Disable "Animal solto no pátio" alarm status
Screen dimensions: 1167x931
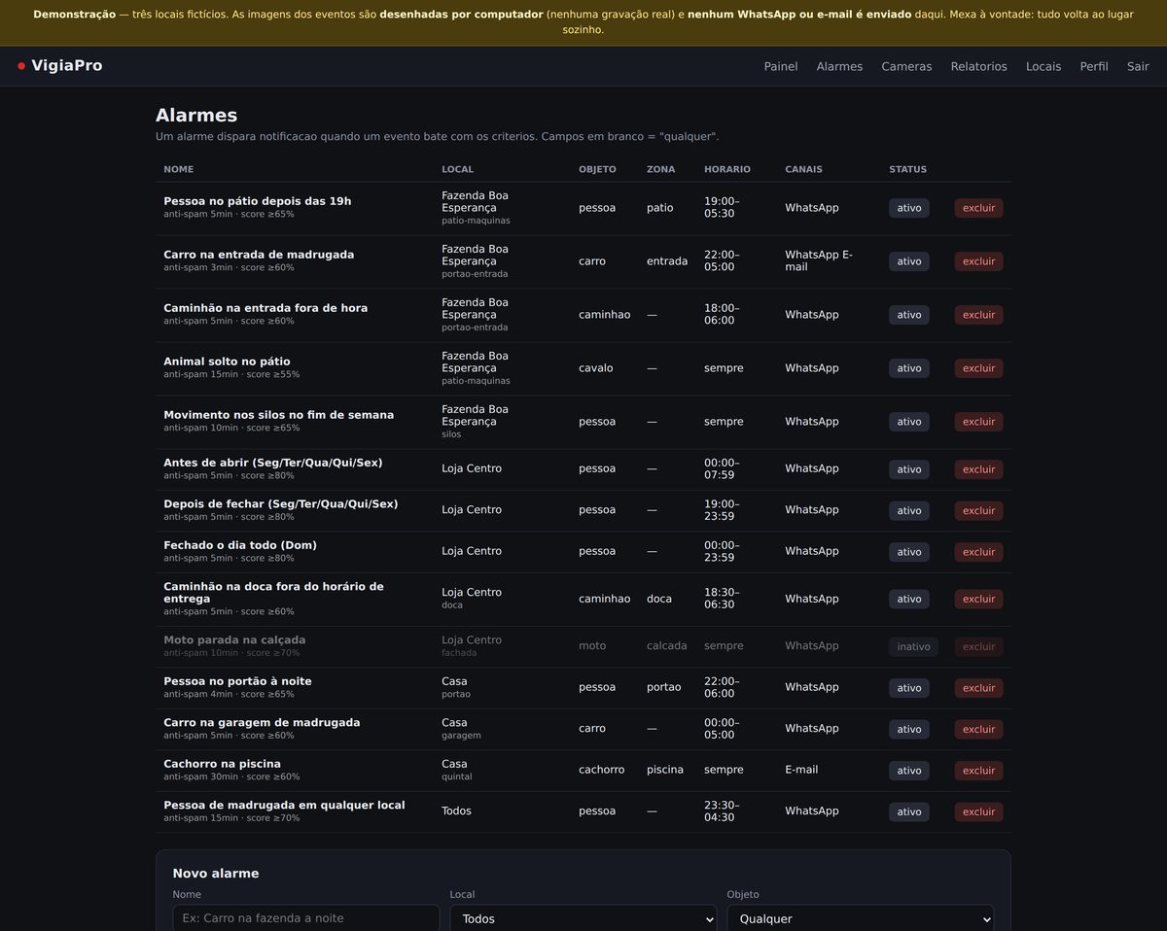(x=909, y=368)
